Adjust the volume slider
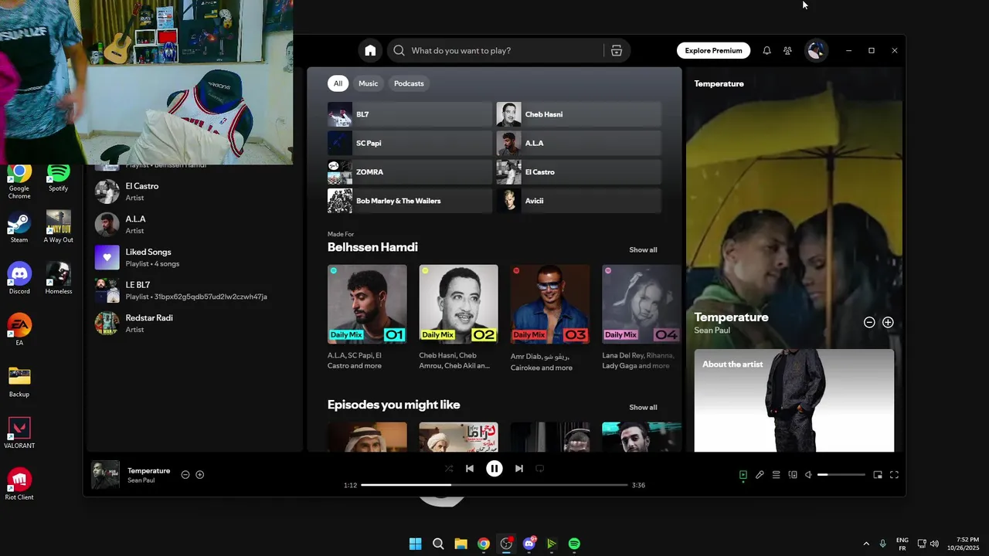This screenshot has width=989, height=556. 841,475
